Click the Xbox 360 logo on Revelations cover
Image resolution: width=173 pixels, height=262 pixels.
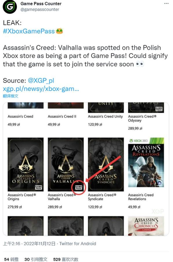[x=139, y=141]
